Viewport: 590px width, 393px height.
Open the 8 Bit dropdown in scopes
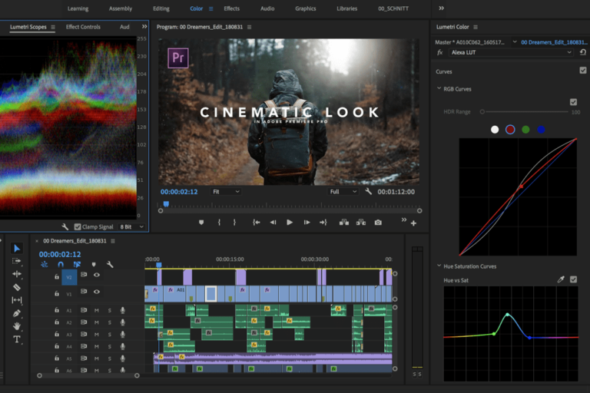131,226
